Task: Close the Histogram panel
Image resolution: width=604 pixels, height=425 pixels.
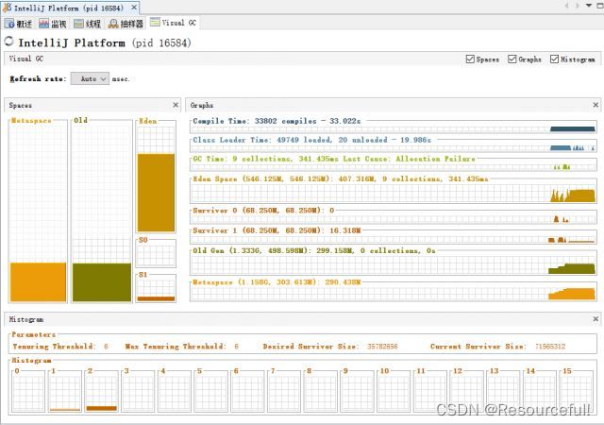Action: click(x=596, y=319)
